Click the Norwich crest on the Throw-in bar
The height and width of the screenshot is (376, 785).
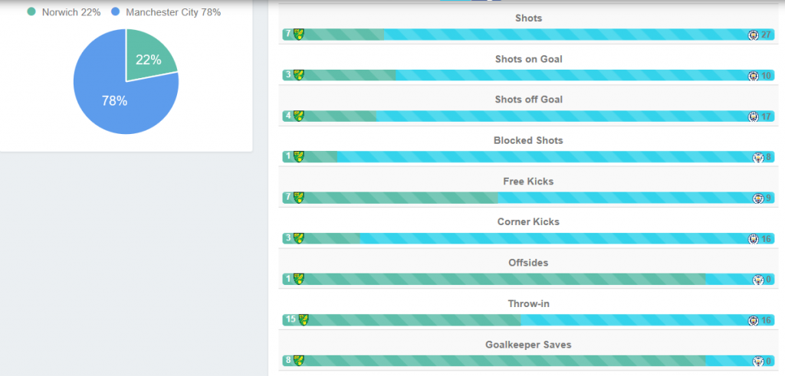304,320
